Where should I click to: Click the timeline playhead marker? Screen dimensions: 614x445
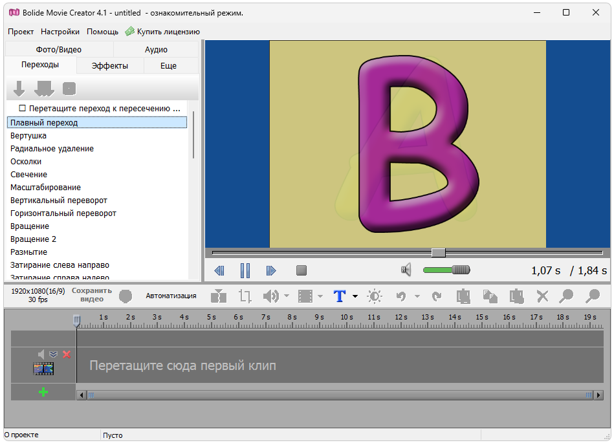77,321
